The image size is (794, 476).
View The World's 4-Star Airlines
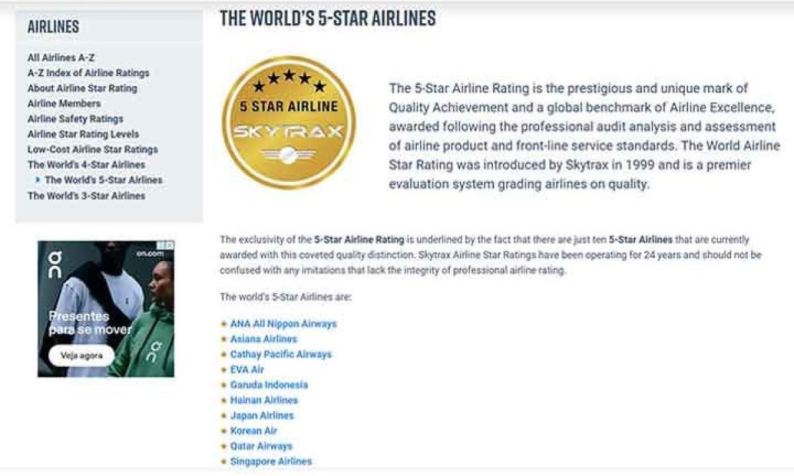click(86, 165)
